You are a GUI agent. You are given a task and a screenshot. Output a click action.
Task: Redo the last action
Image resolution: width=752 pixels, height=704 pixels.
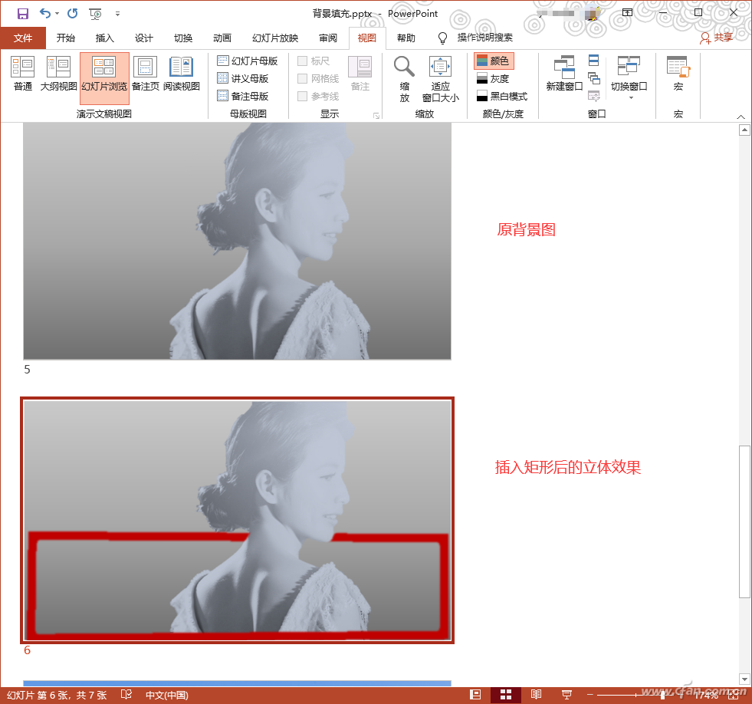[72, 14]
